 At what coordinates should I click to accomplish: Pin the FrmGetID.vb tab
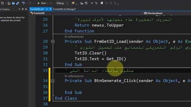tap(47, 9)
